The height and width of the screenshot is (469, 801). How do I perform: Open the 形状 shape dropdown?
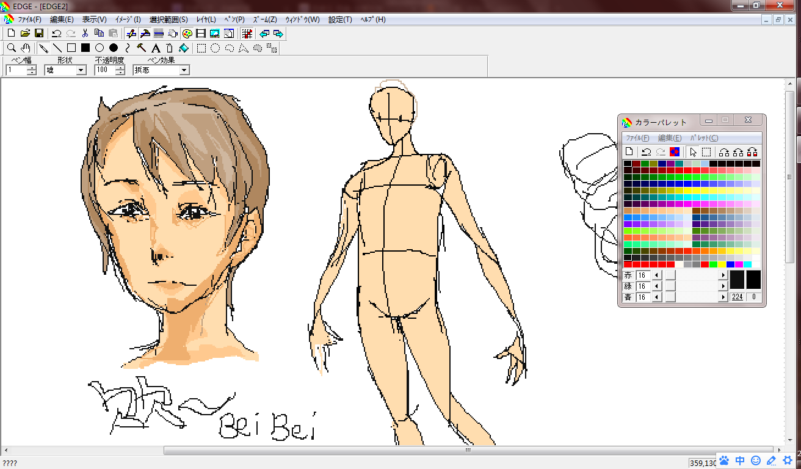click(x=81, y=70)
